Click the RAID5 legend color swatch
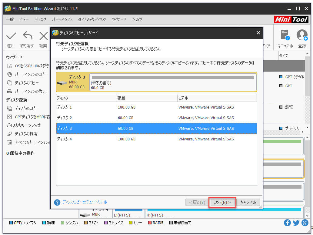 coord(150,223)
